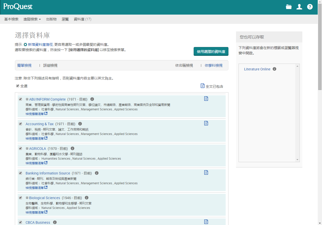Expand Biological Sciences sub-databases
The height and width of the screenshot is (225, 322).
(27, 198)
